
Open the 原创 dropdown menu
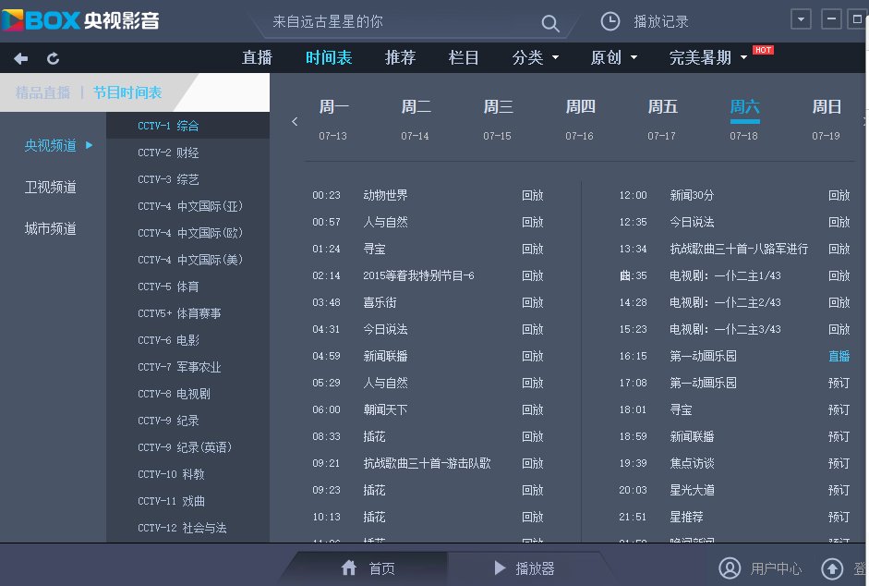tap(612, 57)
